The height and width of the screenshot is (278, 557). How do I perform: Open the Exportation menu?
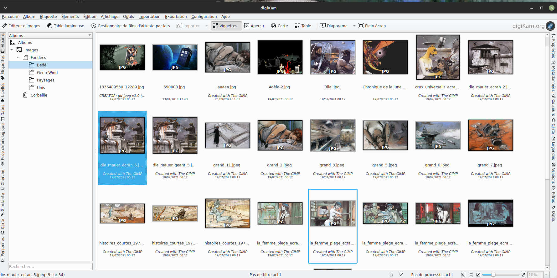[176, 16]
